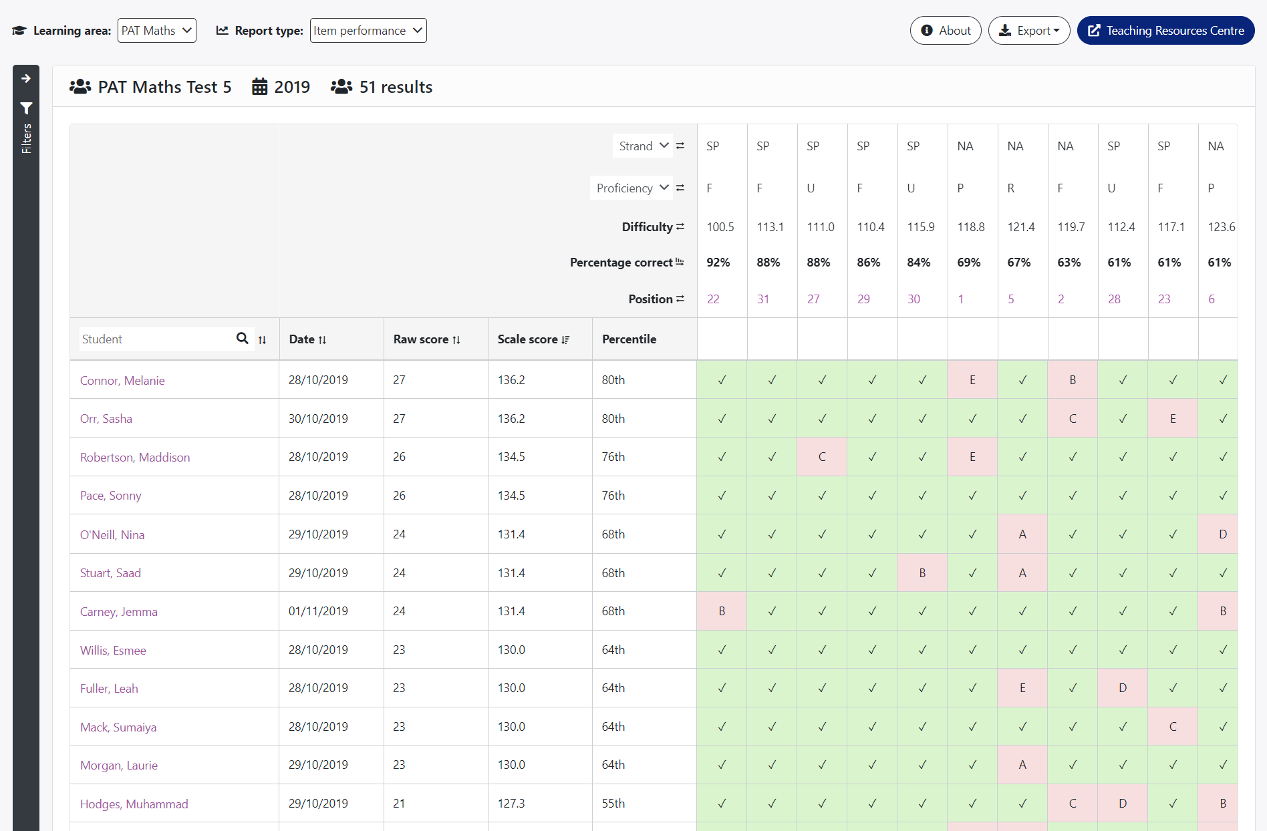Sort students by name arrows icon
Screen dimensions: 1267x831
(262, 340)
